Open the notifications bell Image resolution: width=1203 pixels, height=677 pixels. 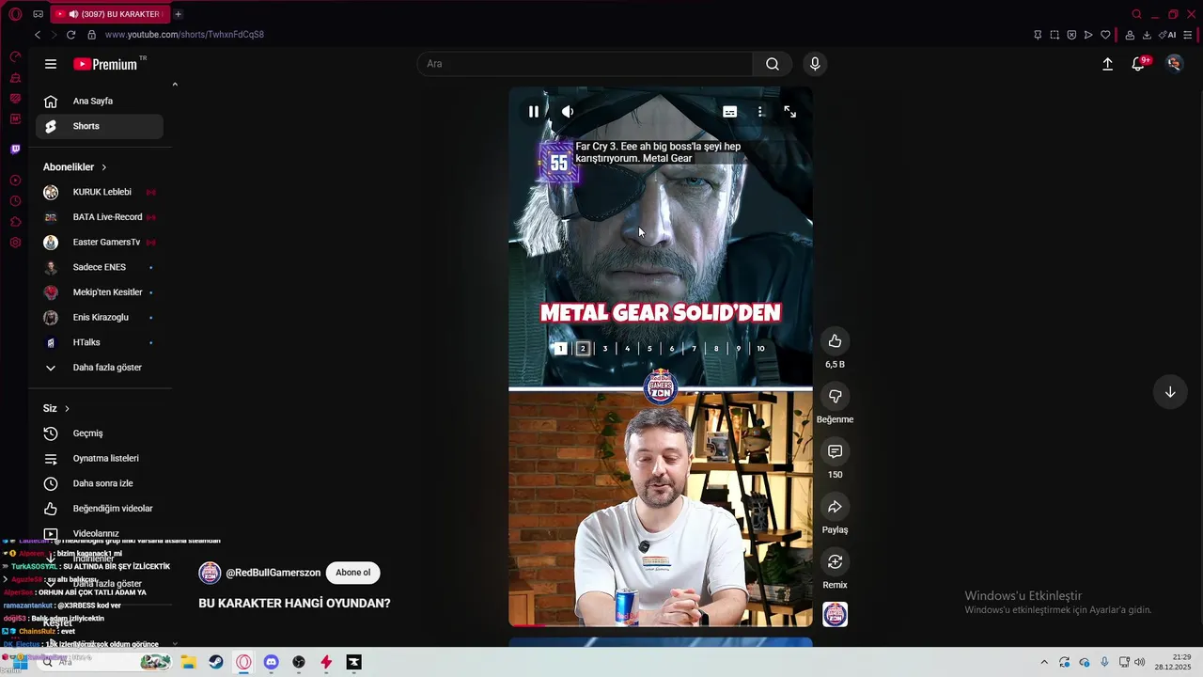tap(1138, 64)
